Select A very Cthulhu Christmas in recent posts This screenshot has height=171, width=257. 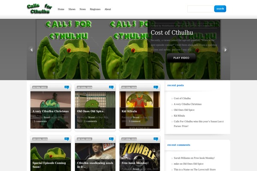point(188,104)
